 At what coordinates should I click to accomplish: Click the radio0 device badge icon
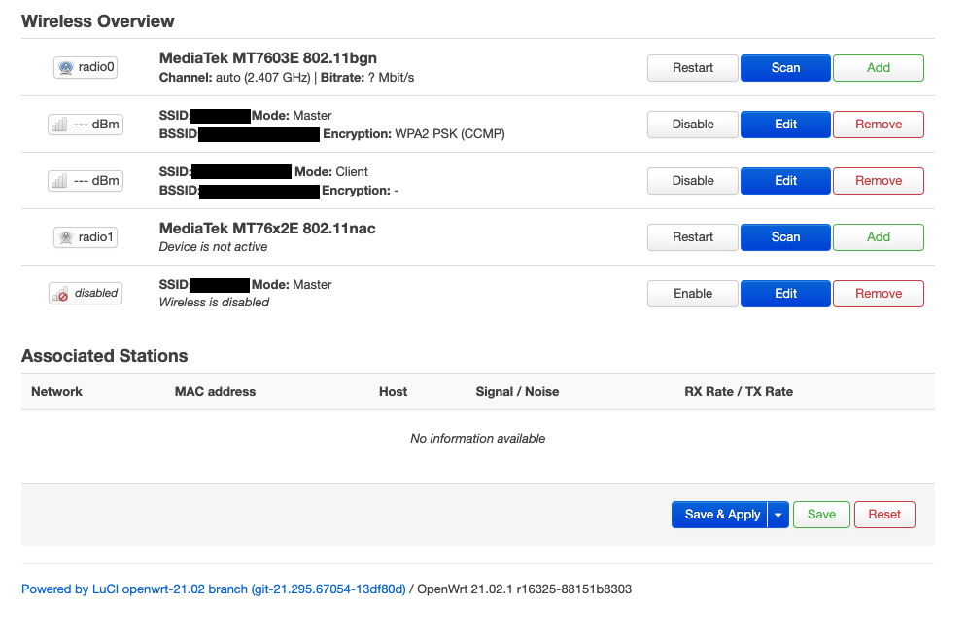[x=86, y=68]
